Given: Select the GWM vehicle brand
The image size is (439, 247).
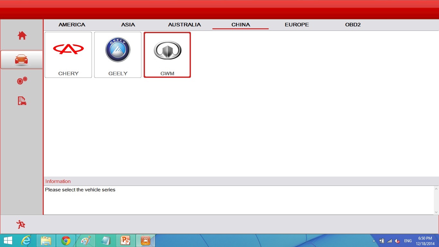Looking at the screenshot, I should (x=167, y=55).
